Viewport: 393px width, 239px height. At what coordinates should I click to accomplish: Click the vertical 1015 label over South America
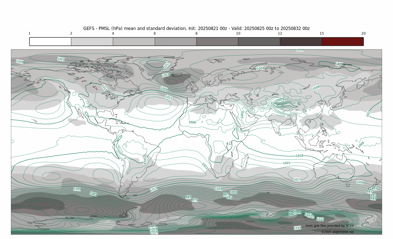145,160
